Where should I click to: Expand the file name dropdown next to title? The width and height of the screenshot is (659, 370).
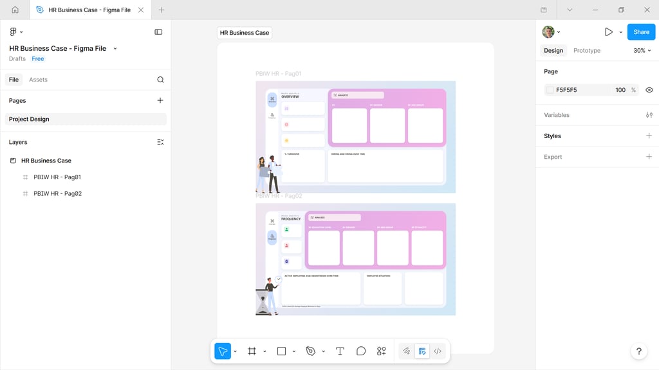click(x=115, y=48)
